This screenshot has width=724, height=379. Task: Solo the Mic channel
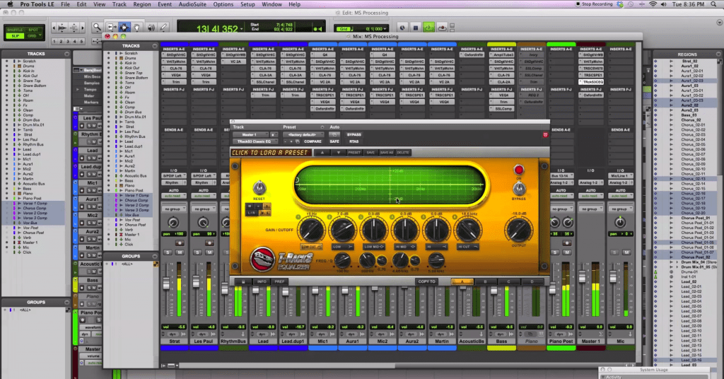point(614,252)
